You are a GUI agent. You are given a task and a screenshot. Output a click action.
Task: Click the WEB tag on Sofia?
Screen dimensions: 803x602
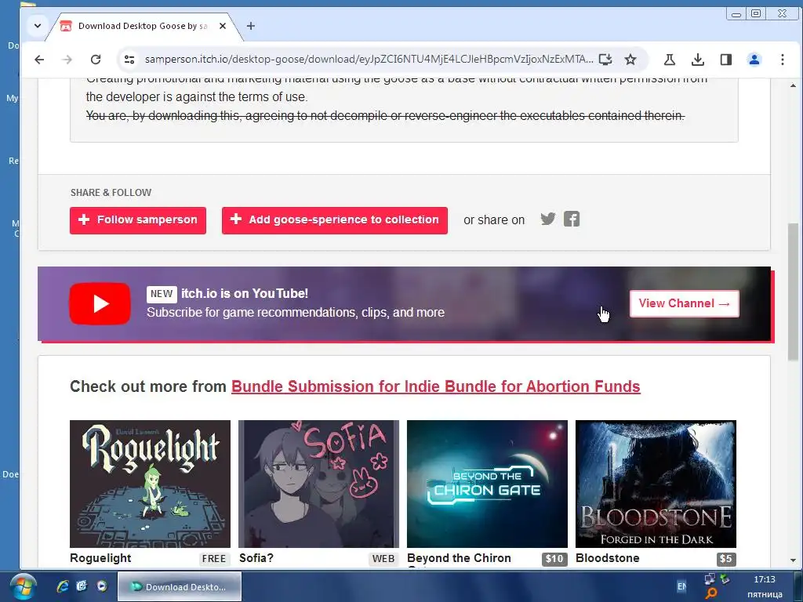click(383, 558)
